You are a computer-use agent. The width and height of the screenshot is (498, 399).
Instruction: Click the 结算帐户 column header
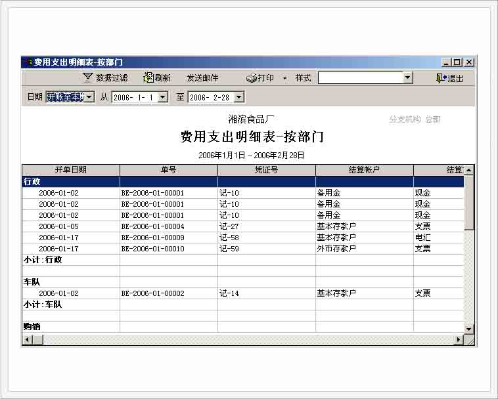364,170
